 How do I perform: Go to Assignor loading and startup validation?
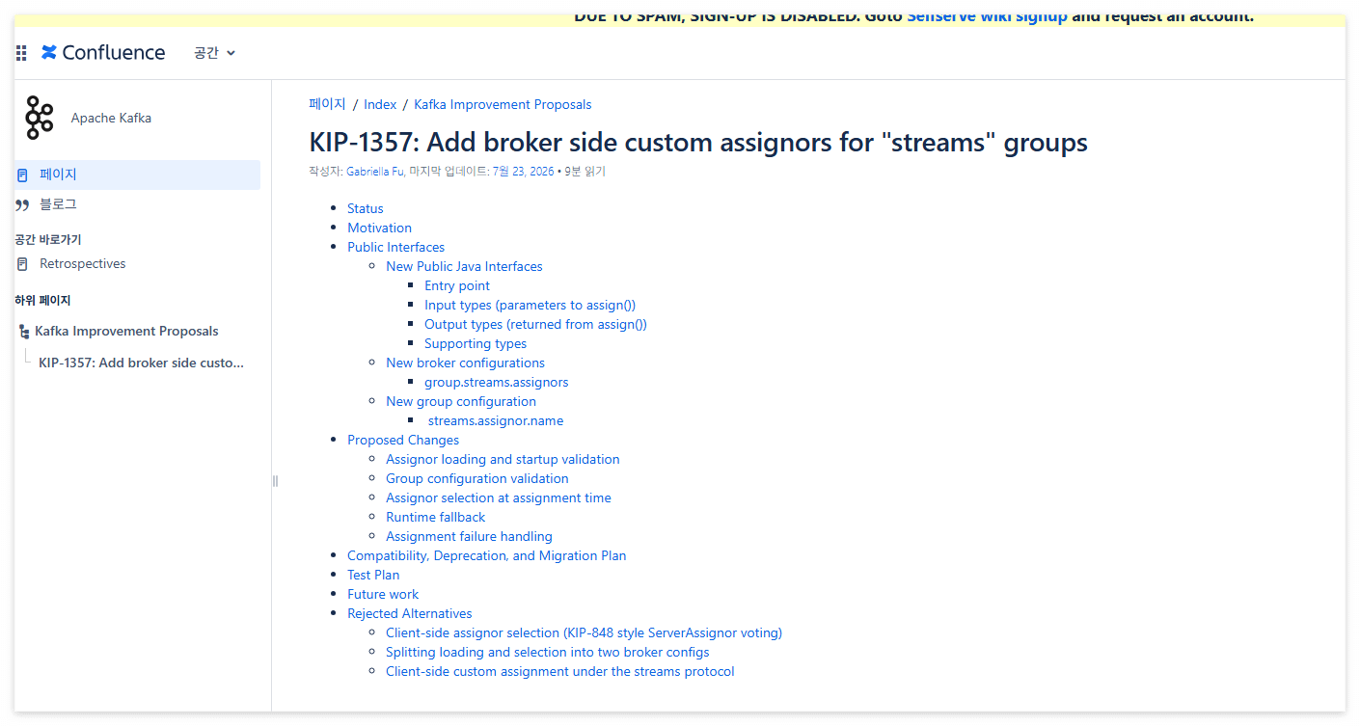[503, 459]
